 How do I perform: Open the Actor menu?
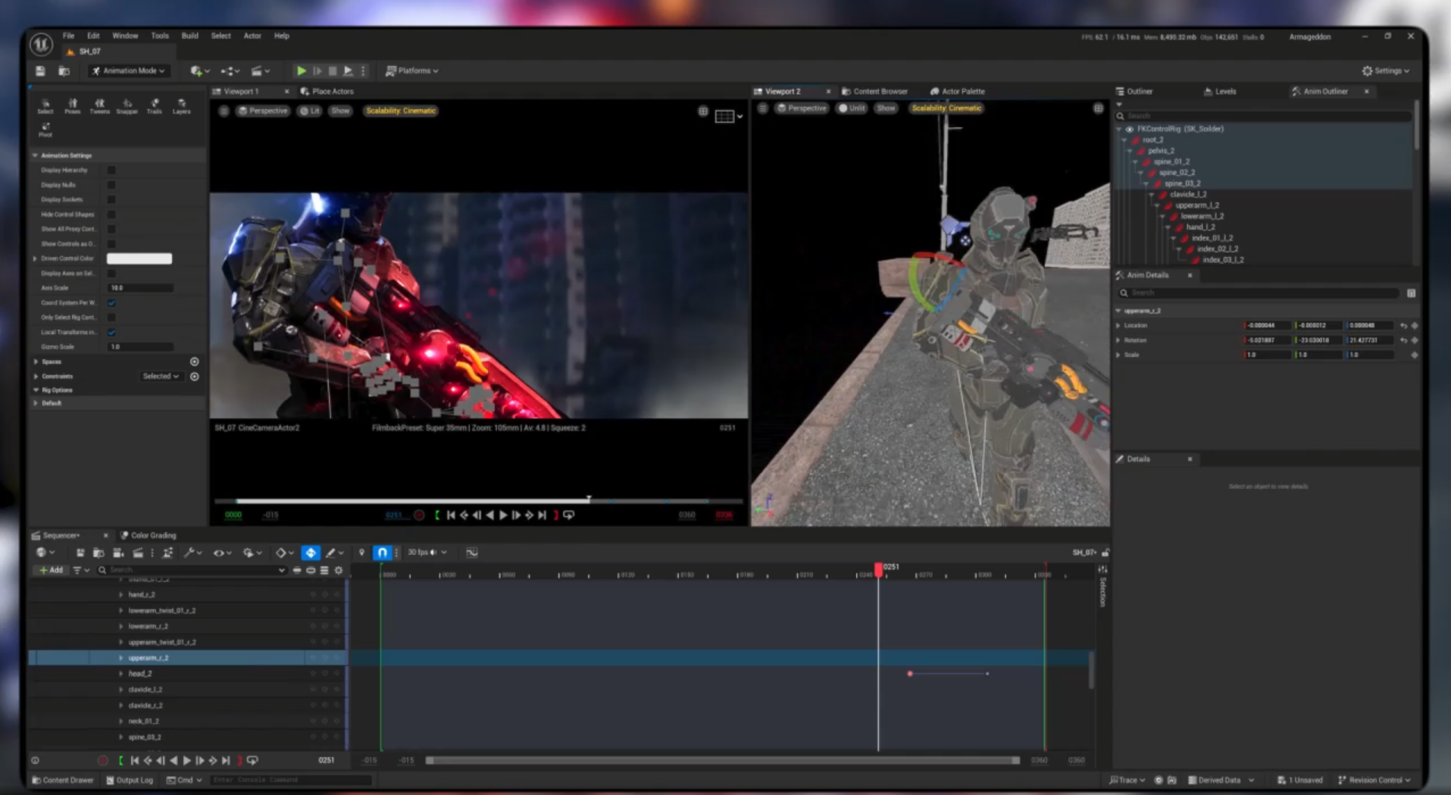point(252,36)
